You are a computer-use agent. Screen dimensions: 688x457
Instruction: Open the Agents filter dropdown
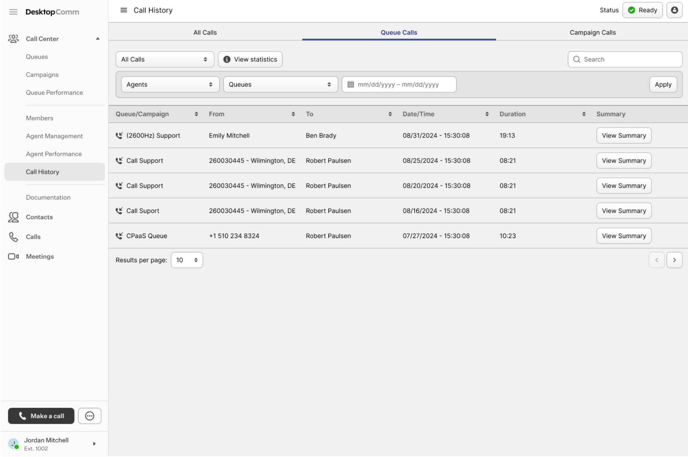[170, 84]
